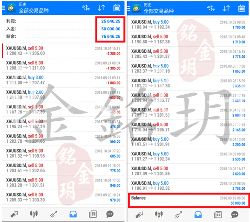Open the sell trade with 1 710.00 profit
The image size is (250, 222).
tap(188, 39)
